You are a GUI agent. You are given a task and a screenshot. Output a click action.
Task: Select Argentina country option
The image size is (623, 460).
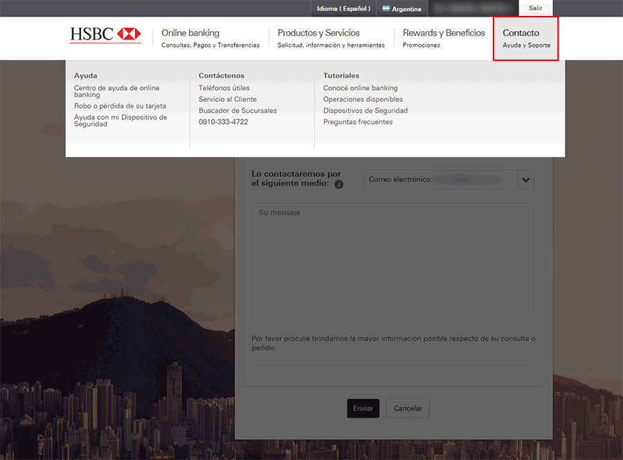pyautogui.click(x=401, y=8)
